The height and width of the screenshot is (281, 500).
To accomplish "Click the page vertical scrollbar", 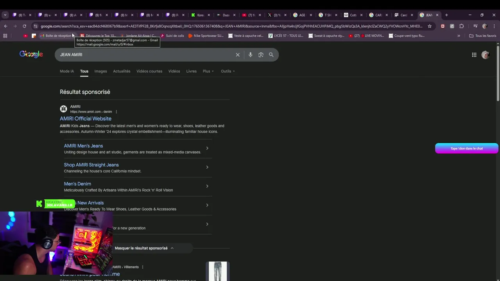I will click(x=498, y=74).
